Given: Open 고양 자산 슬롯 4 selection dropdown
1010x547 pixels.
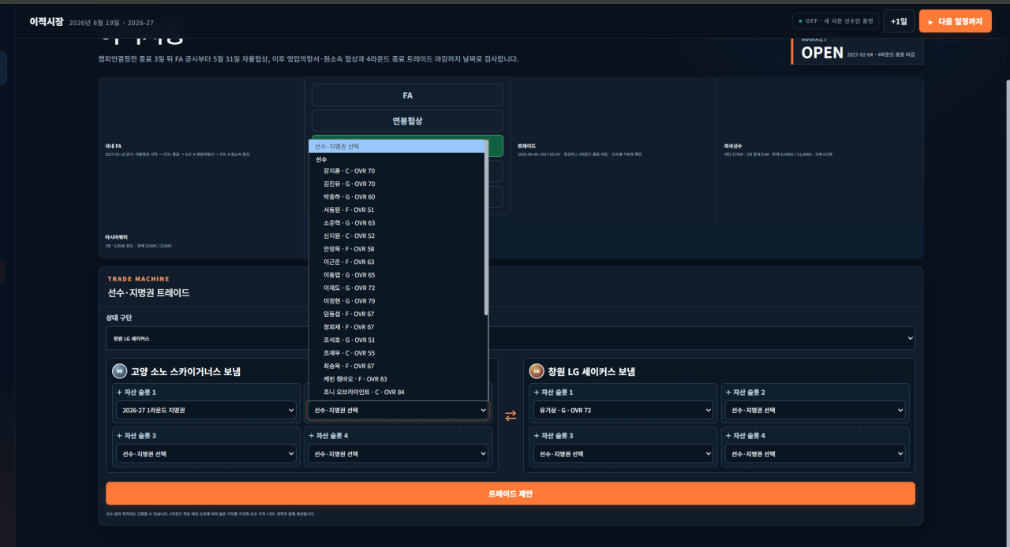Looking at the screenshot, I should (x=398, y=454).
